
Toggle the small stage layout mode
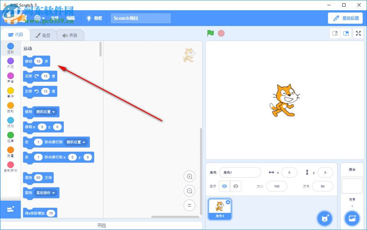(x=334, y=33)
